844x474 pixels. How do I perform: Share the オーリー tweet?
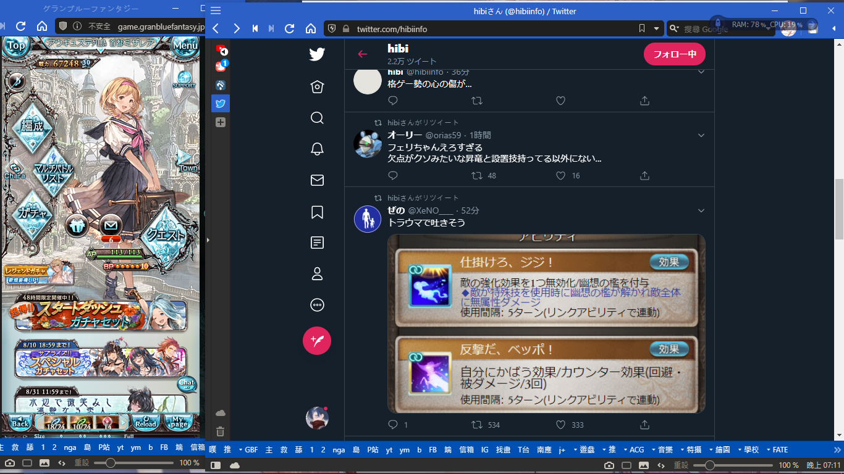(644, 176)
